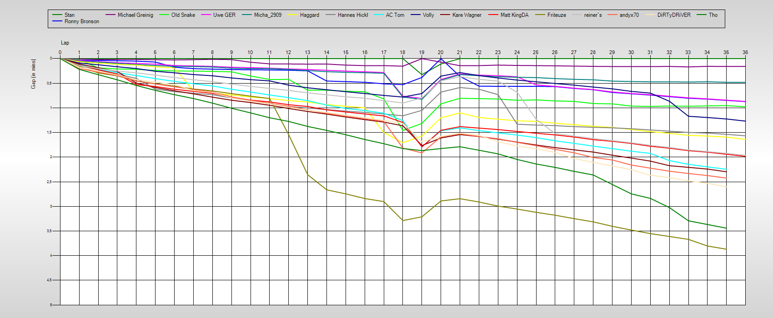Screen dimensions: 773x318
Task: Click the Friteuze legend entry
Action: click(557, 15)
